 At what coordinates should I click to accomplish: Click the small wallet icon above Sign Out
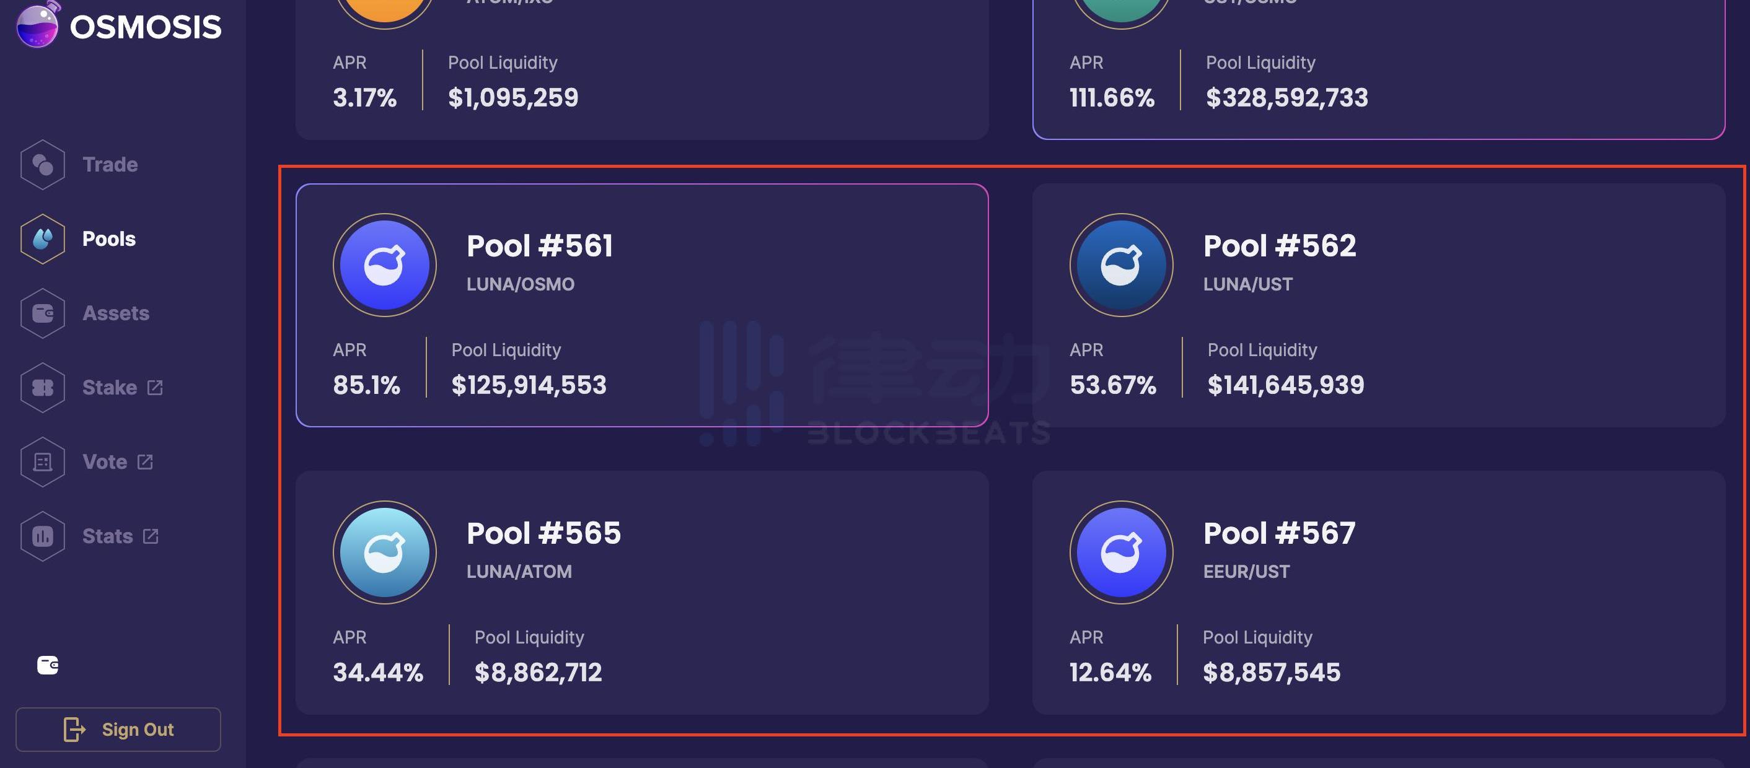pyautogui.click(x=48, y=665)
